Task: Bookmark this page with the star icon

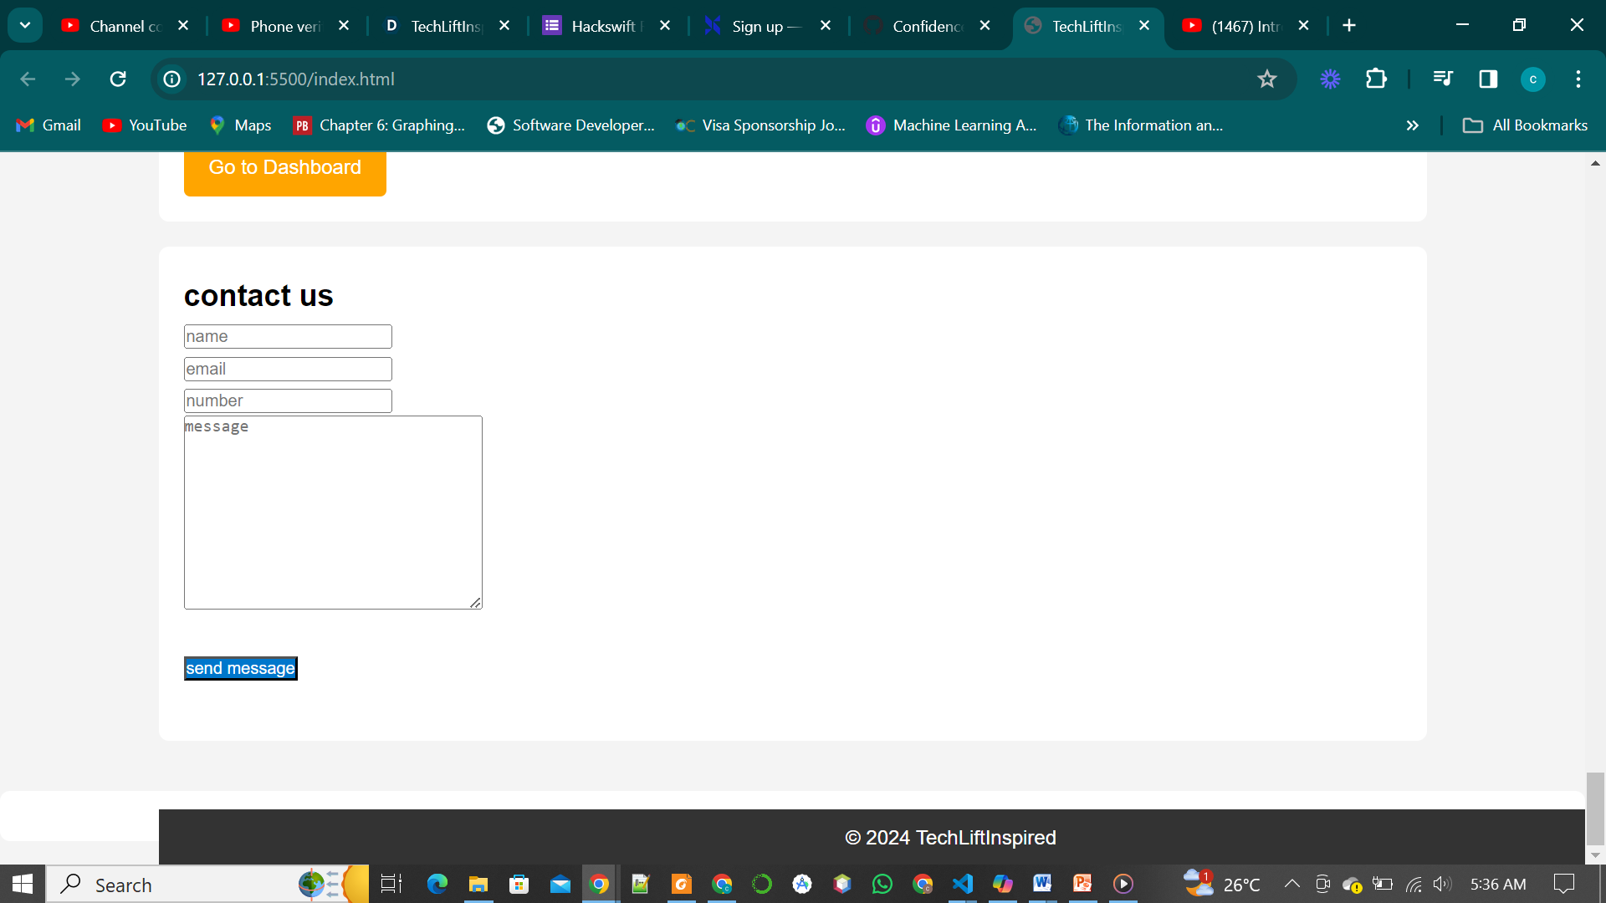Action: click(x=1266, y=79)
